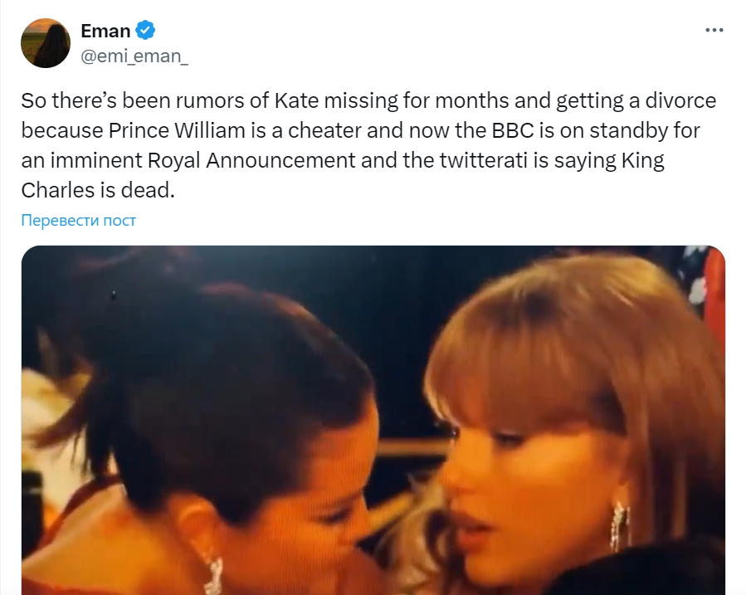This screenshot has width=746, height=595.
Task: Open the @emi_eman_ handle link
Action: point(134,56)
